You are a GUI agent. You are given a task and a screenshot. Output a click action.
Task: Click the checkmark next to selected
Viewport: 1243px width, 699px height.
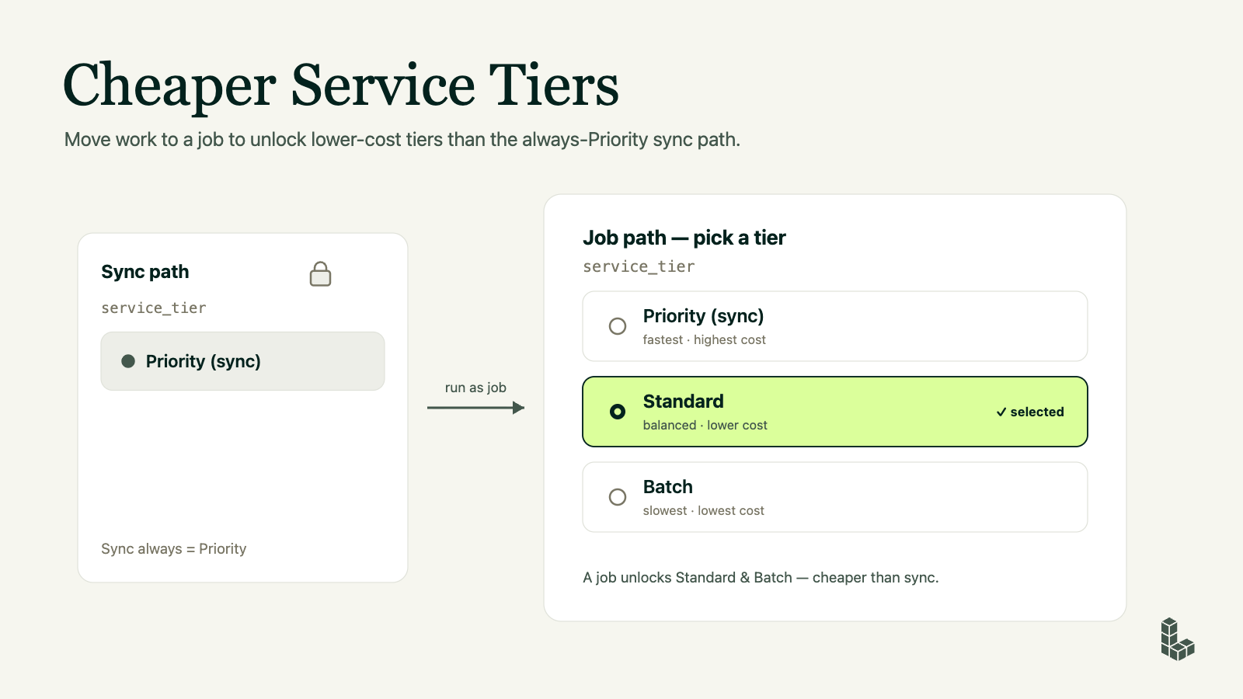(1001, 412)
